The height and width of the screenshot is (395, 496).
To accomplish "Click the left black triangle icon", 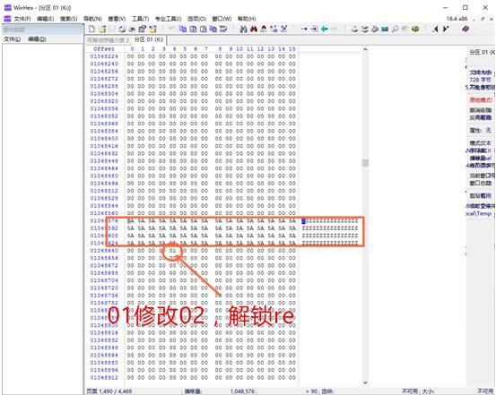I will (435, 29).
